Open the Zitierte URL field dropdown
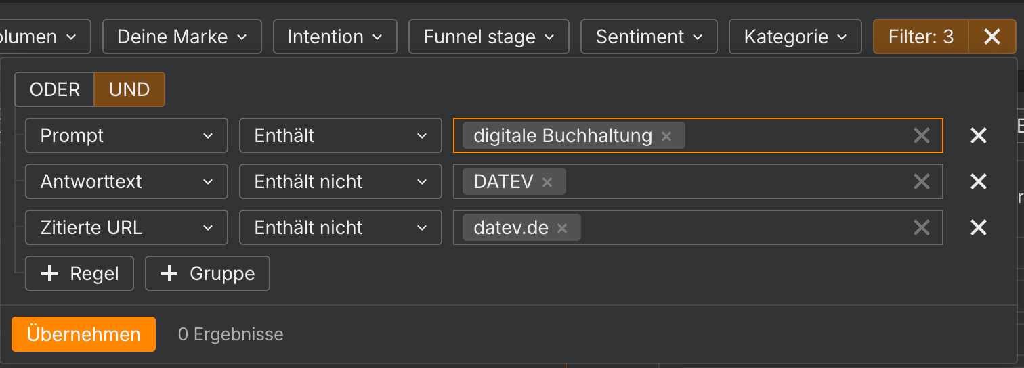 tap(127, 227)
